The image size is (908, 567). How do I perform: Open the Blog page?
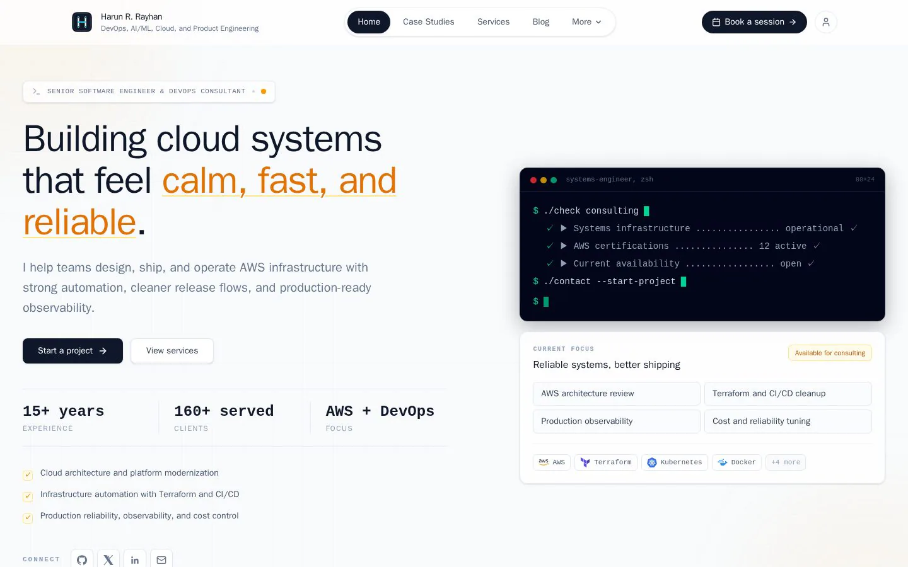(541, 22)
